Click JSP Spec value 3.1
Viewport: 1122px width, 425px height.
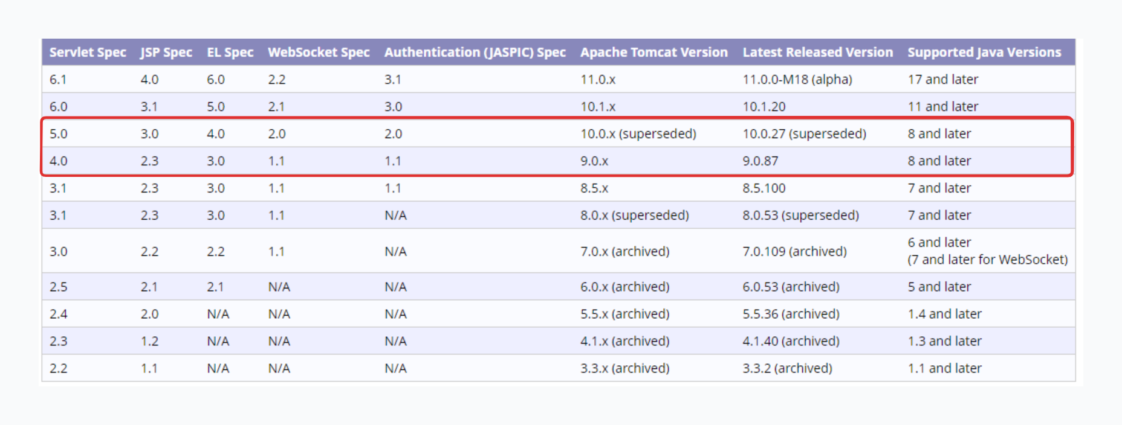tap(149, 107)
